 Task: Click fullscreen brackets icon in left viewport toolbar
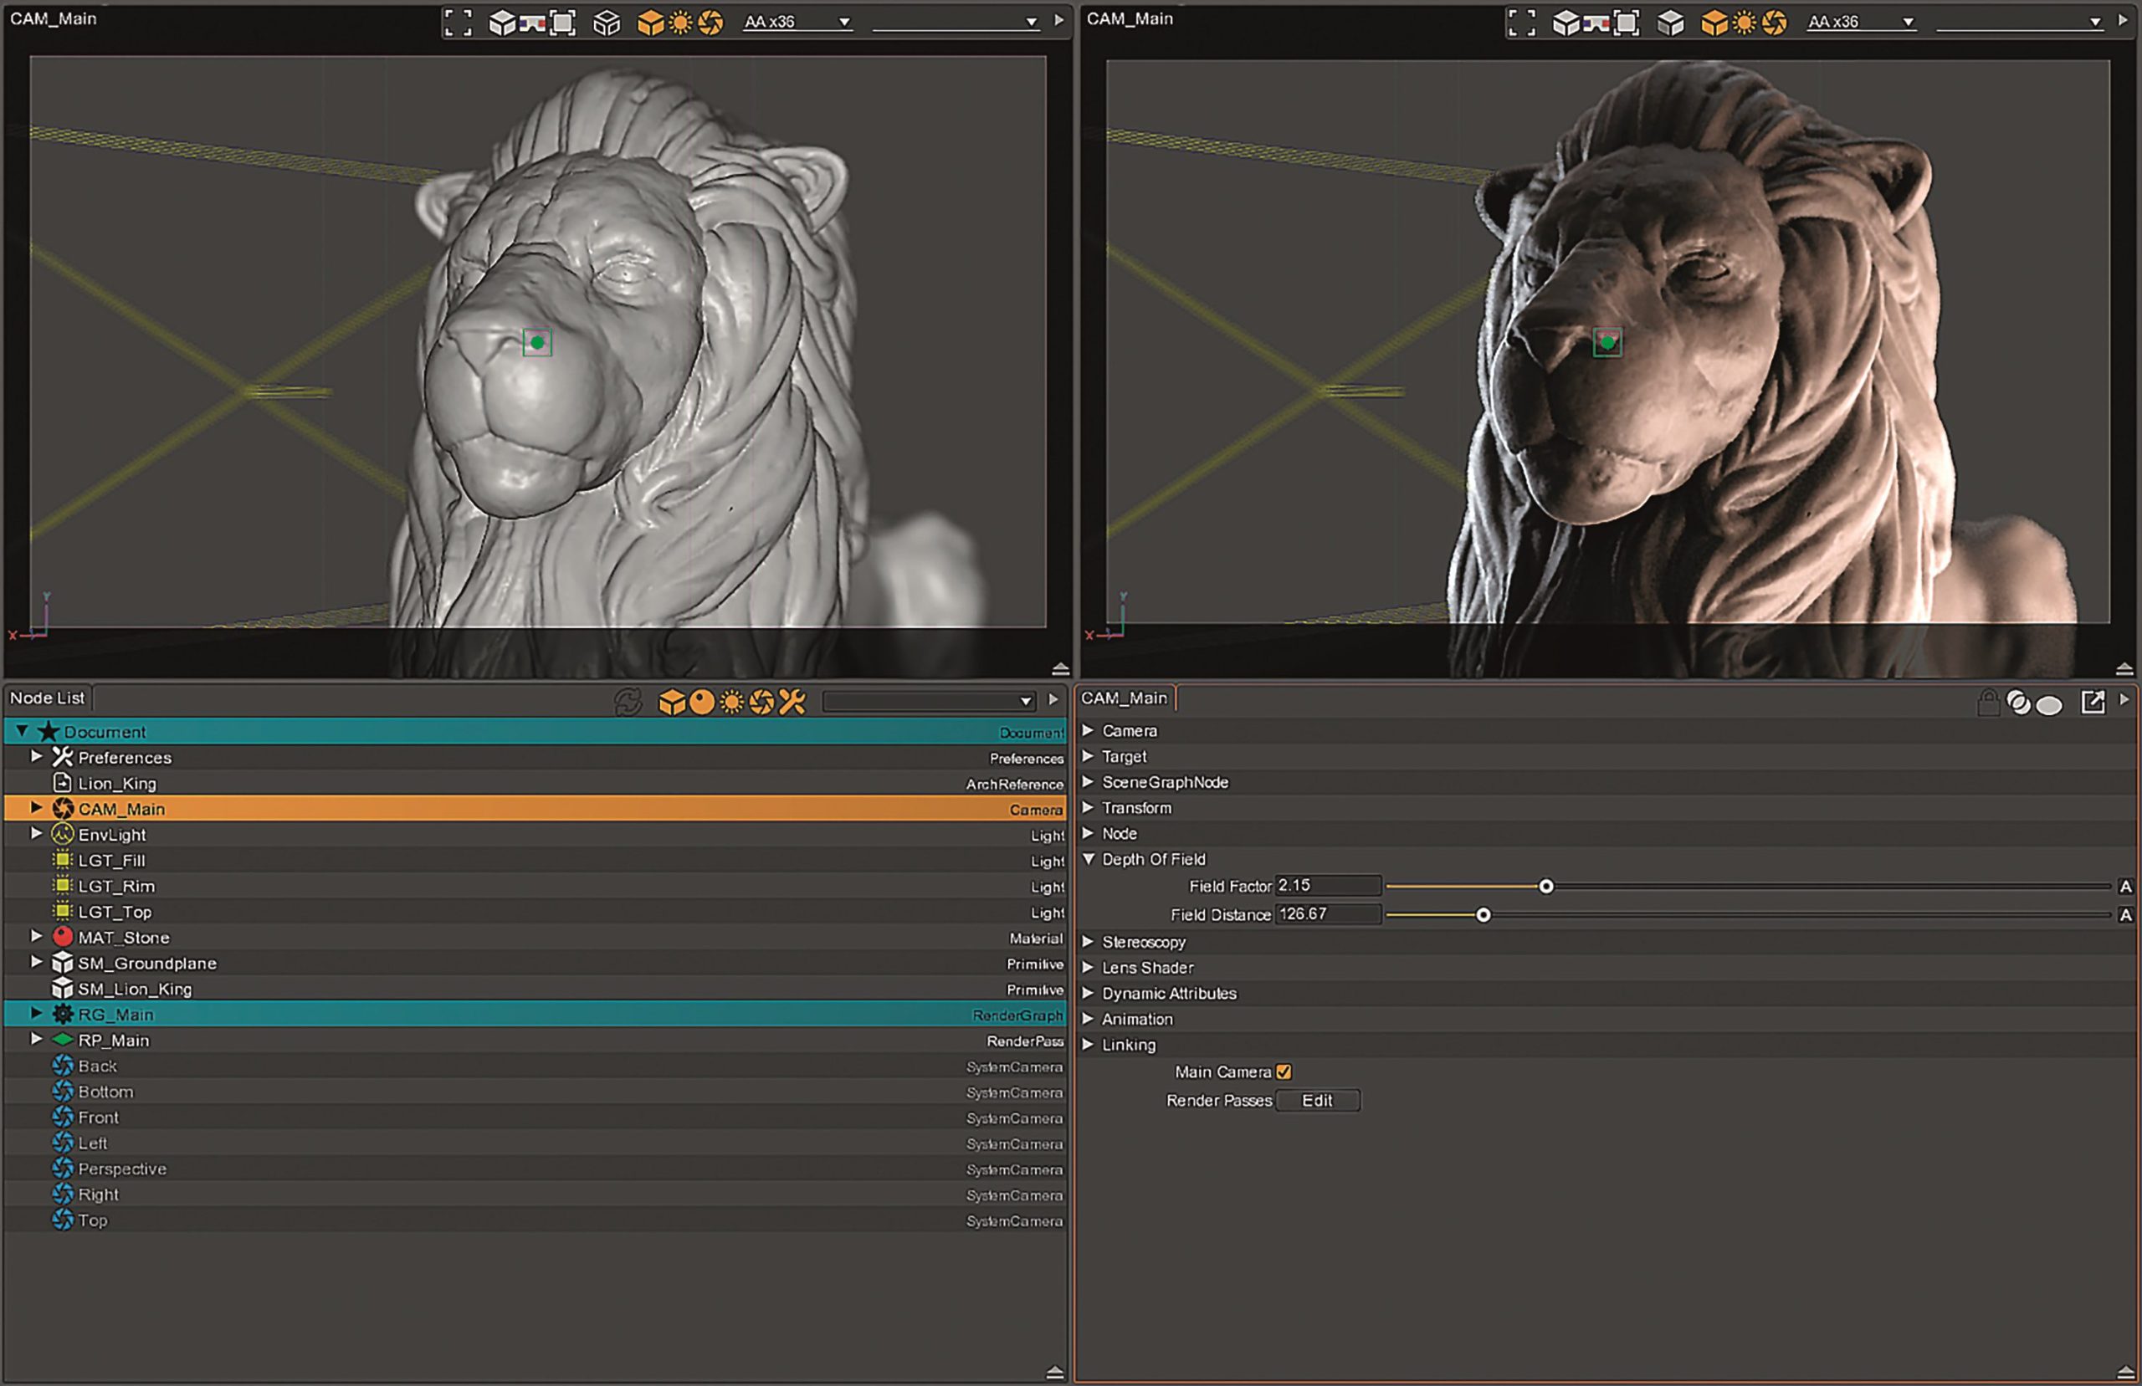point(457,24)
